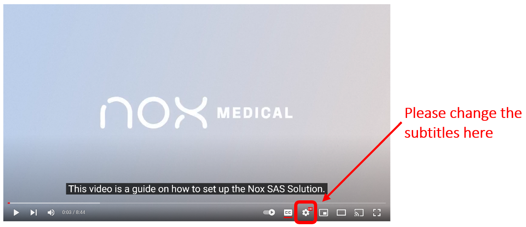Click the MEDICAL text in the video

[255, 113]
